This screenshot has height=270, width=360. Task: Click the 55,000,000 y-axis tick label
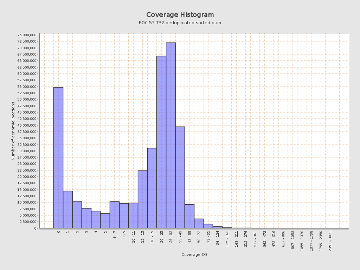27,86
